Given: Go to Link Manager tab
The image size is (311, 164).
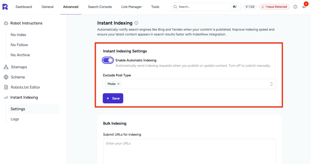Looking at the screenshot, I should pyautogui.click(x=132, y=7).
